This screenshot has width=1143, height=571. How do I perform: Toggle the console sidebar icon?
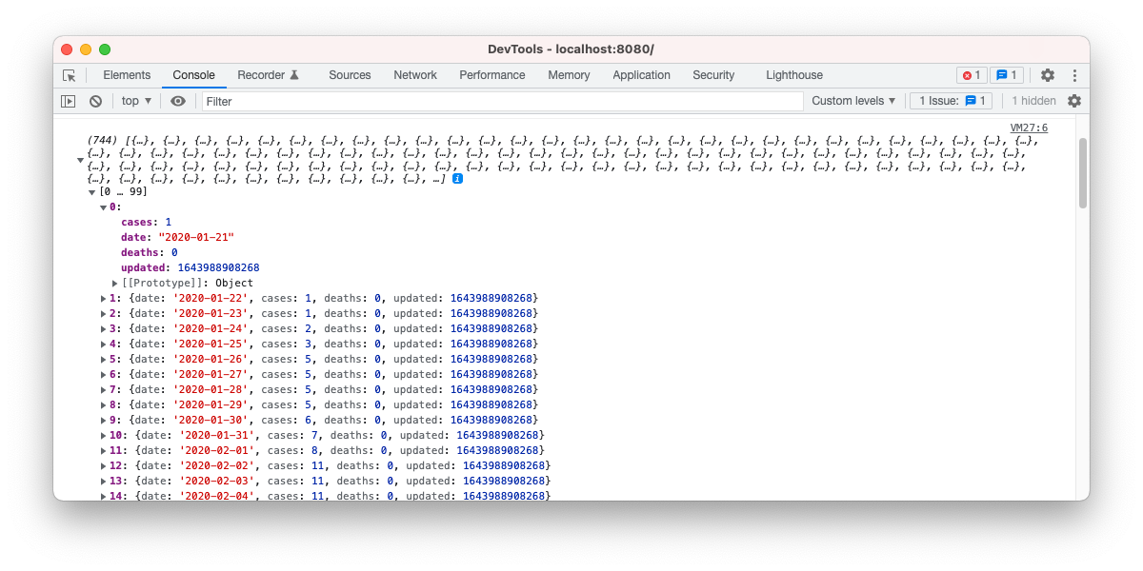(69, 101)
